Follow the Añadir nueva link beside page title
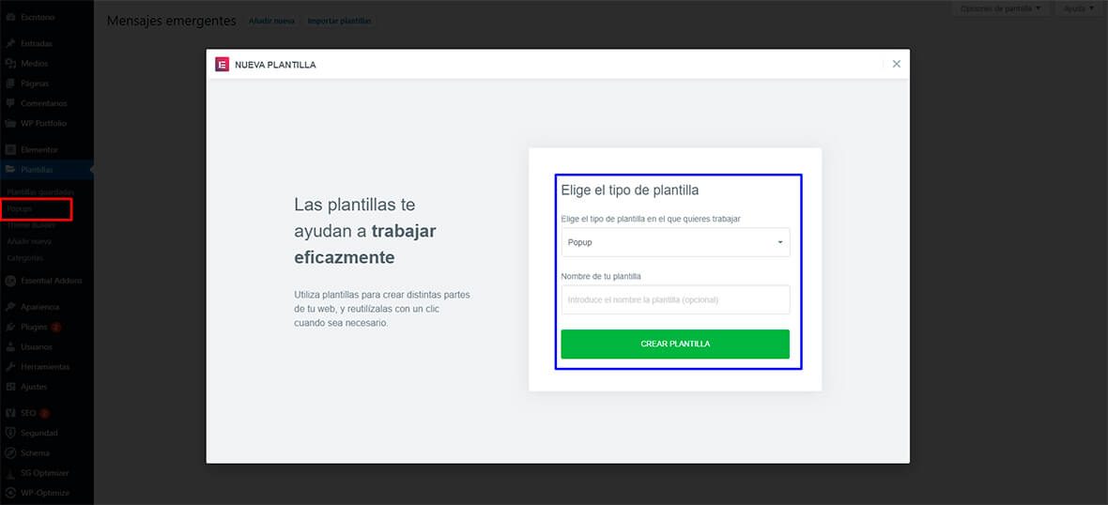This screenshot has height=505, width=1108. click(x=271, y=22)
